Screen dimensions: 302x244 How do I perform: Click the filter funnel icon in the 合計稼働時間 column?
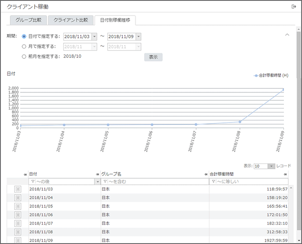pos(212,182)
